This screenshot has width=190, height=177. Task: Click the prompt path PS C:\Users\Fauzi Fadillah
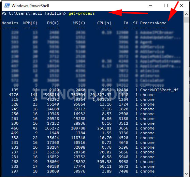point(34,13)
